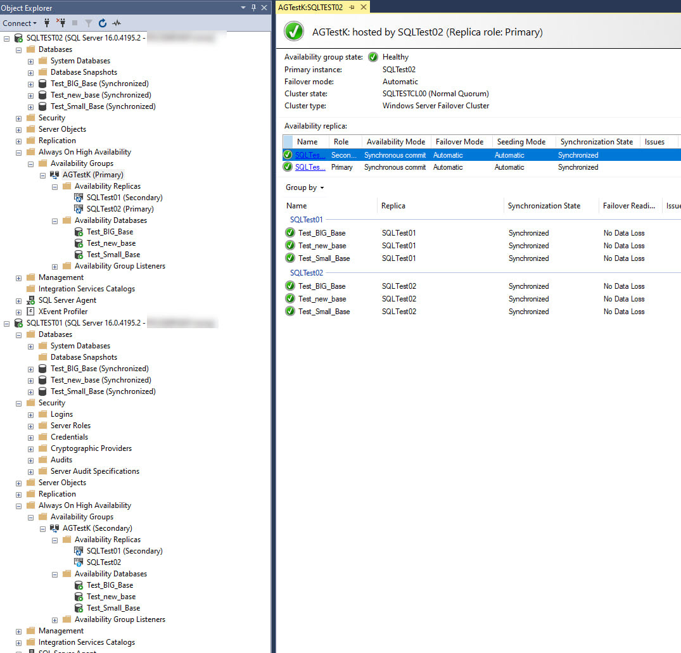Select Database Snapshots under SQLTEST02

84,72
